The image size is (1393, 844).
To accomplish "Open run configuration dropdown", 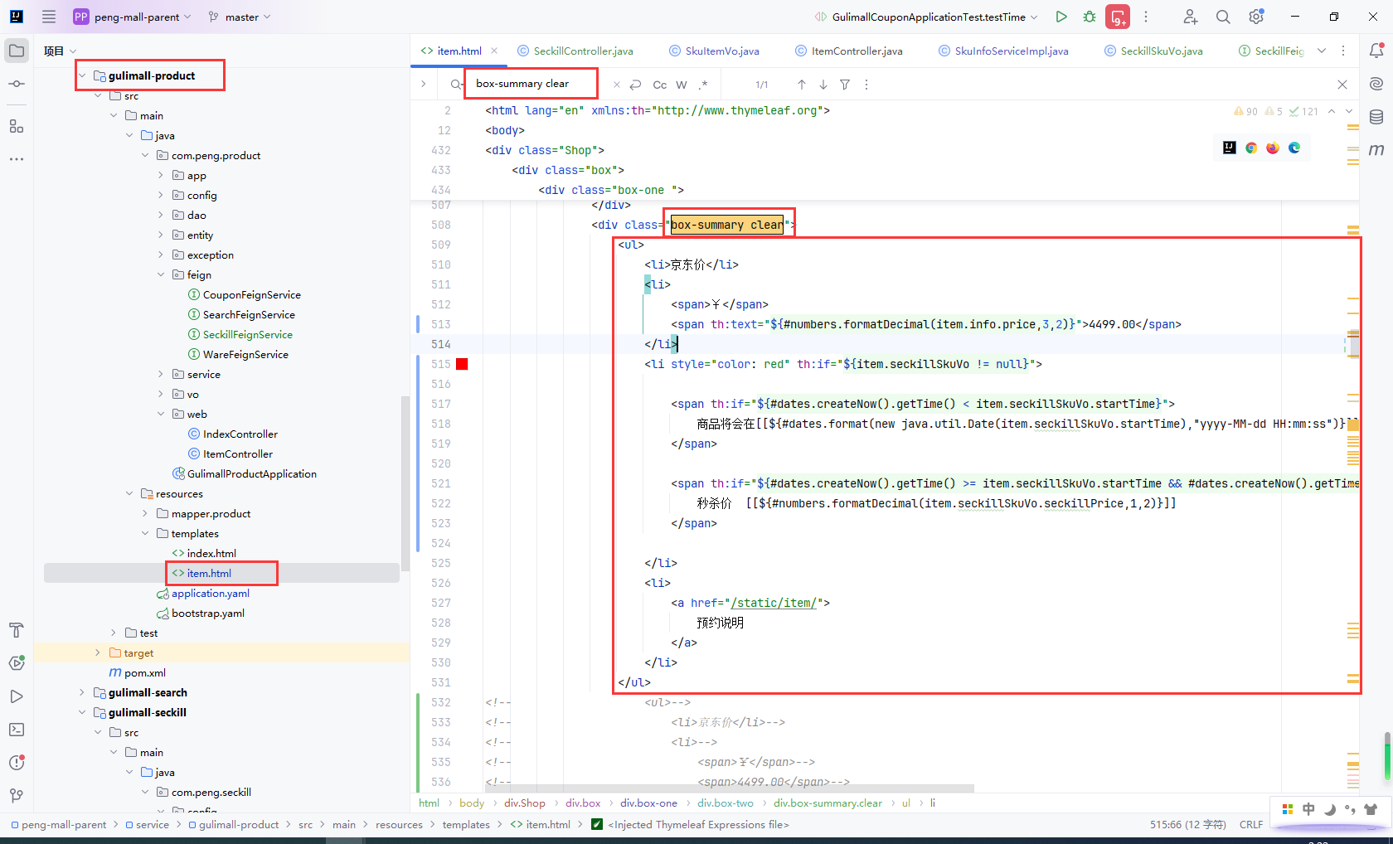I will click(x=926, y=17).
